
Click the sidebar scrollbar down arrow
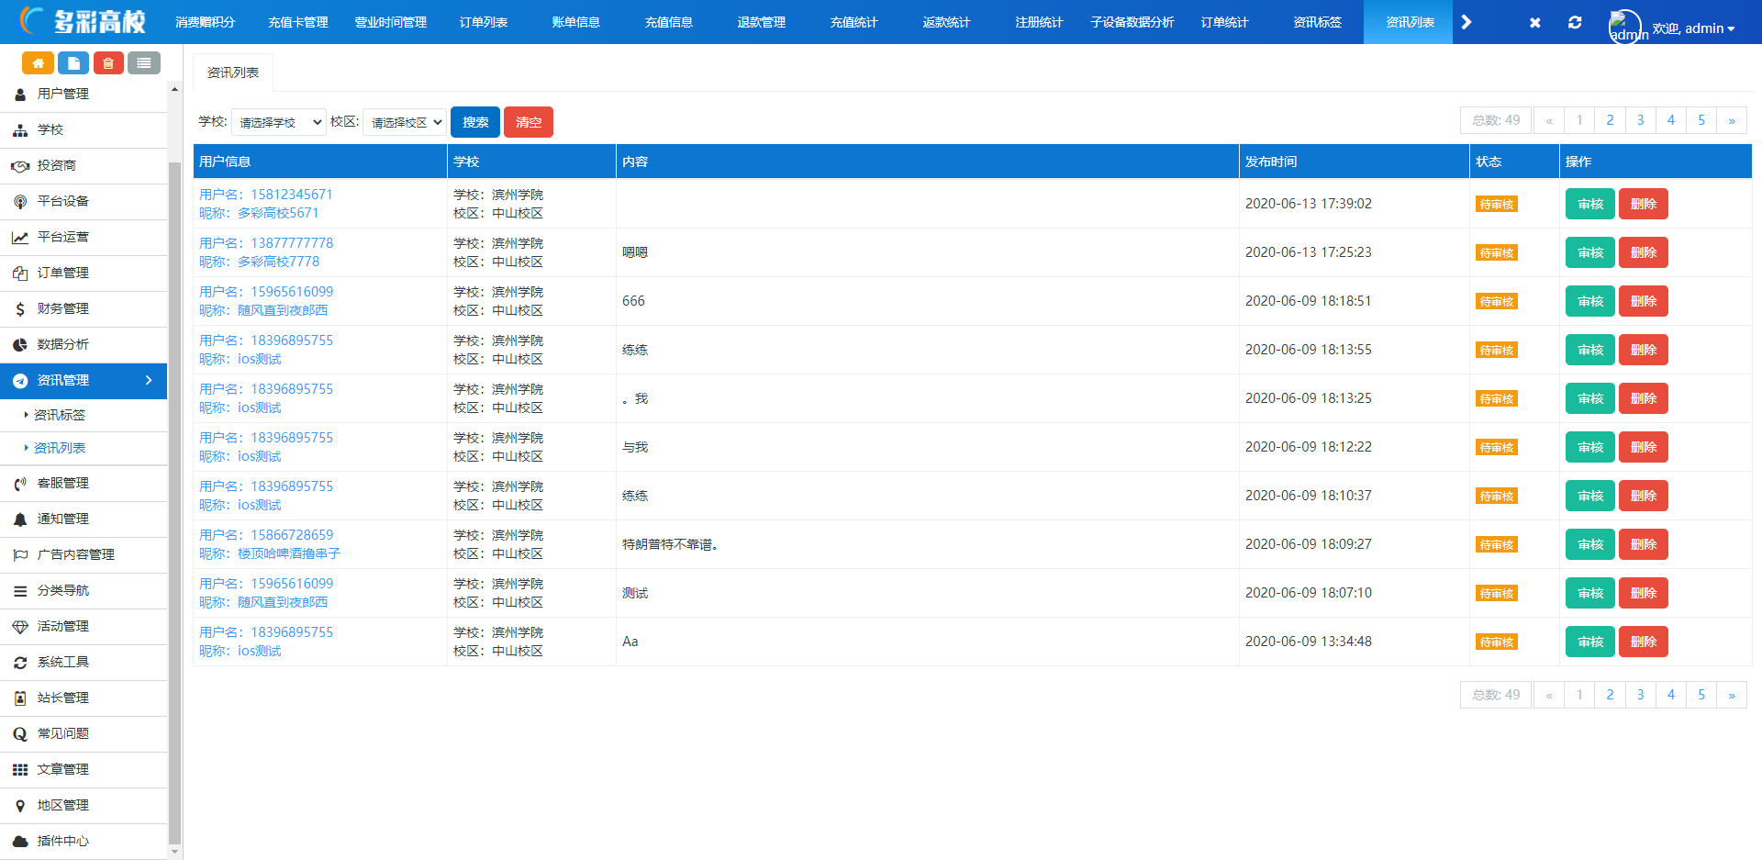174,853
